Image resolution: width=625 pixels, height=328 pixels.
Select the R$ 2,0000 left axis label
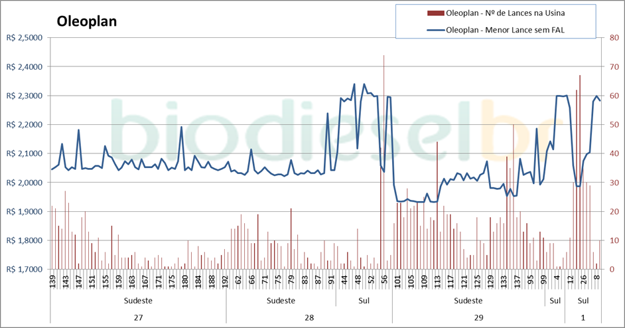(x=24, y=183)
